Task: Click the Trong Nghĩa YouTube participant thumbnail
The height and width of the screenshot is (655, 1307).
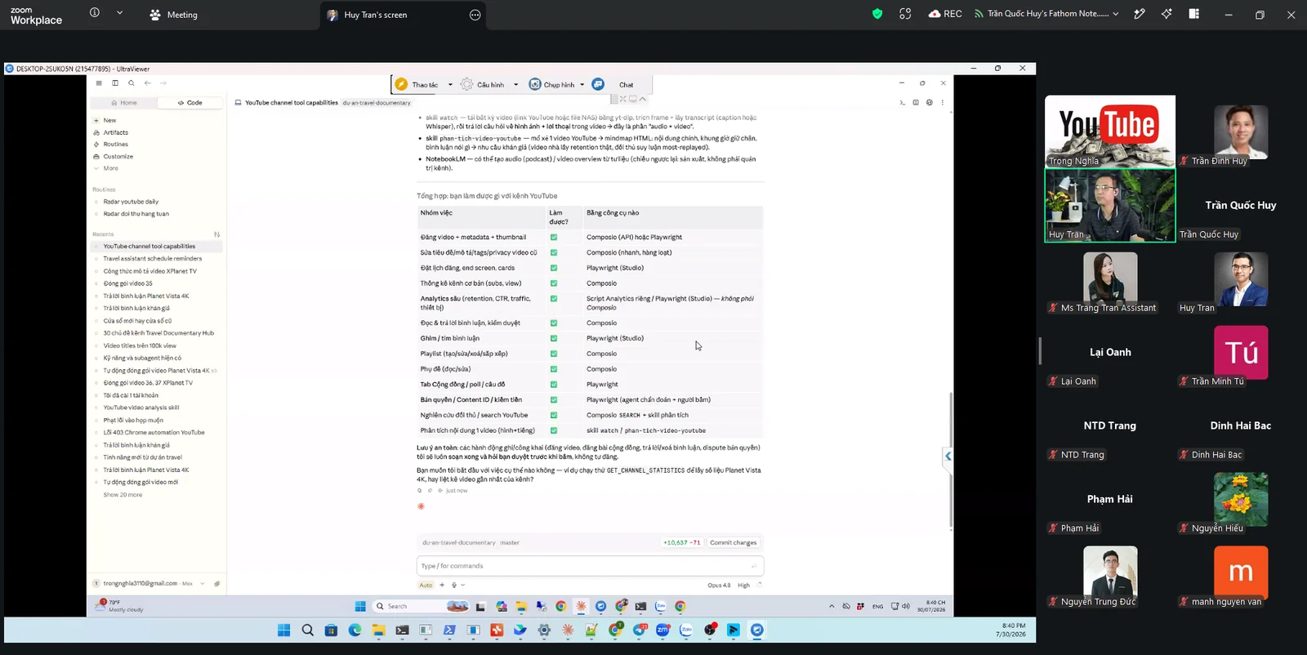Action: pos(1110,131)
